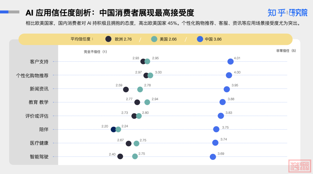This screenshot has height=174, width=313.
Task: Click the 2.94 teal dot for 教育教学
Action: (x=147, y=102)
